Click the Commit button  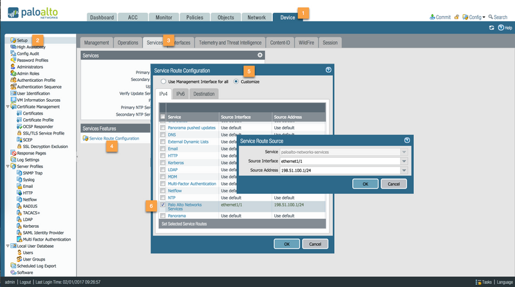440,17
